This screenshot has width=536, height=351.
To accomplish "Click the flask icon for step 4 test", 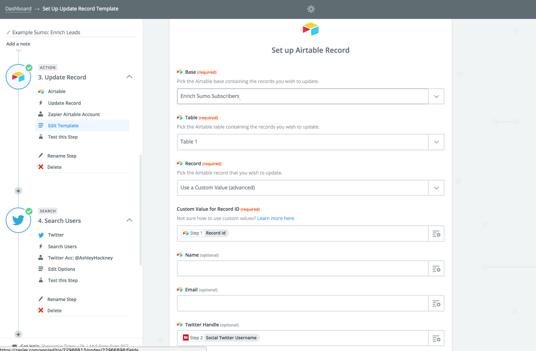I will 41,280.
